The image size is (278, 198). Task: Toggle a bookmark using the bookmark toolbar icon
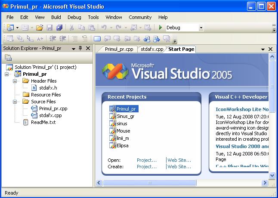(97, 39)
